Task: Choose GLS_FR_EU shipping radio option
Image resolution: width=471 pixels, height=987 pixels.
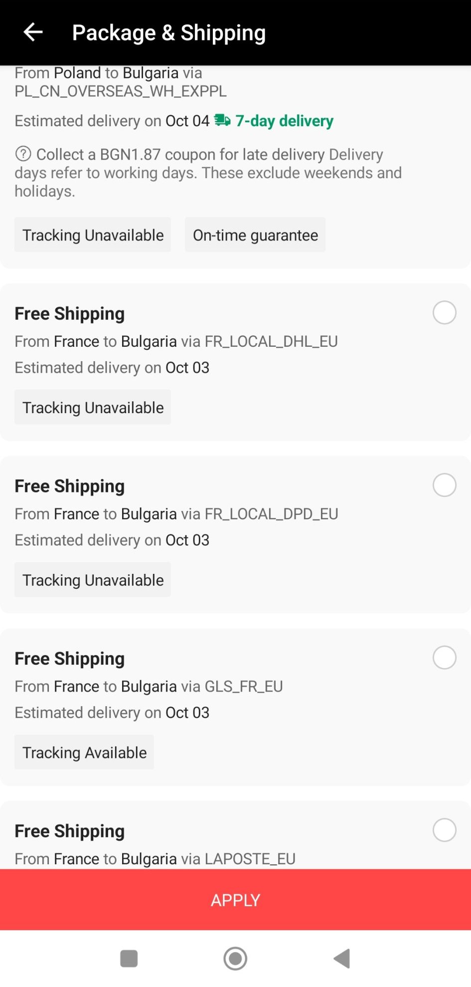Action: [444, 658]
